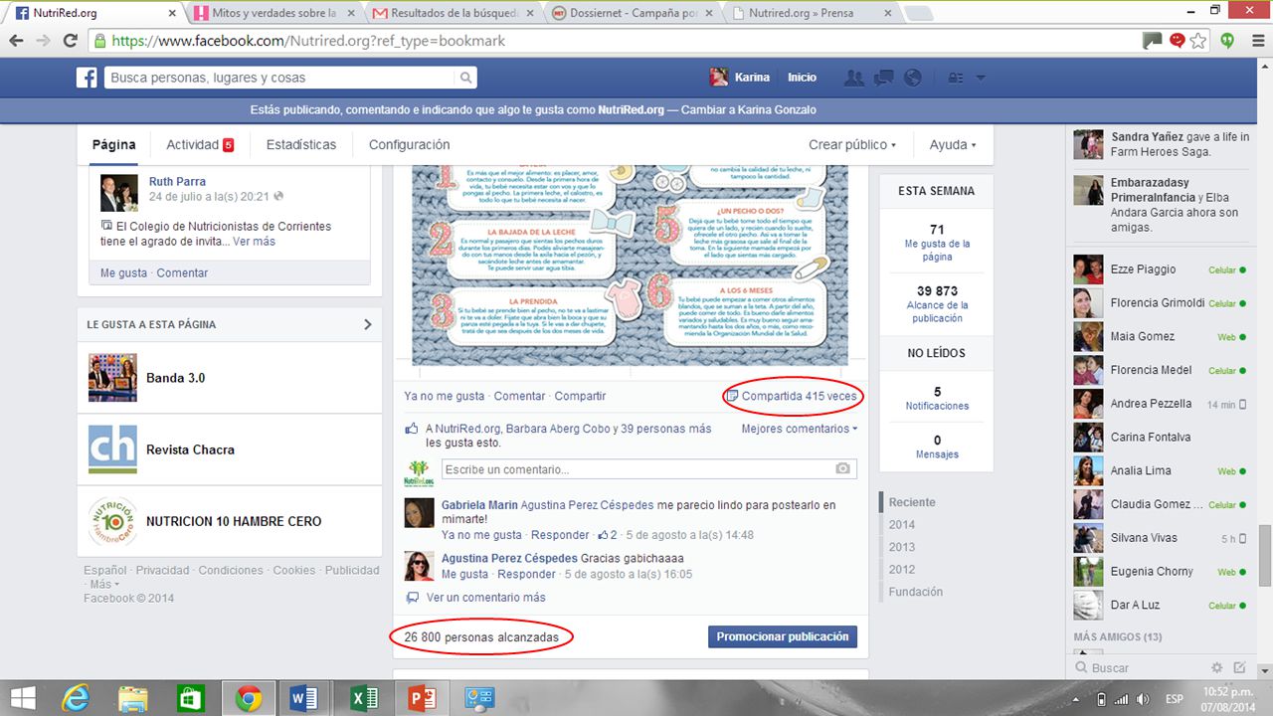This screenshot has width=1273, height=716.
Task: Open chat with Florencia Medel
Action: coord(1161,370)
